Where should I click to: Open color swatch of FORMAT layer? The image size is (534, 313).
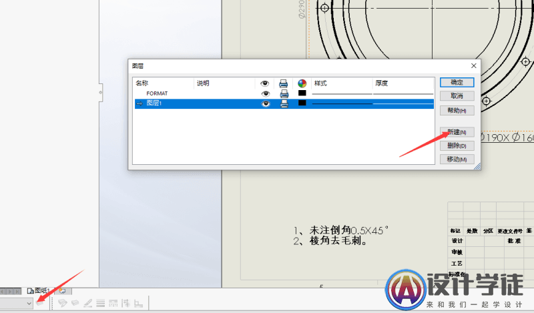click(302, 93)
